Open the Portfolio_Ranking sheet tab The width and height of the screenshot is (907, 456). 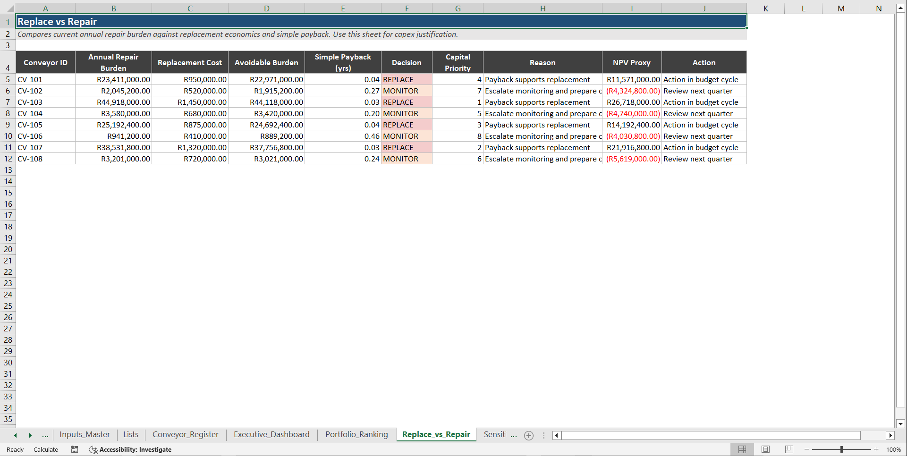356,434
